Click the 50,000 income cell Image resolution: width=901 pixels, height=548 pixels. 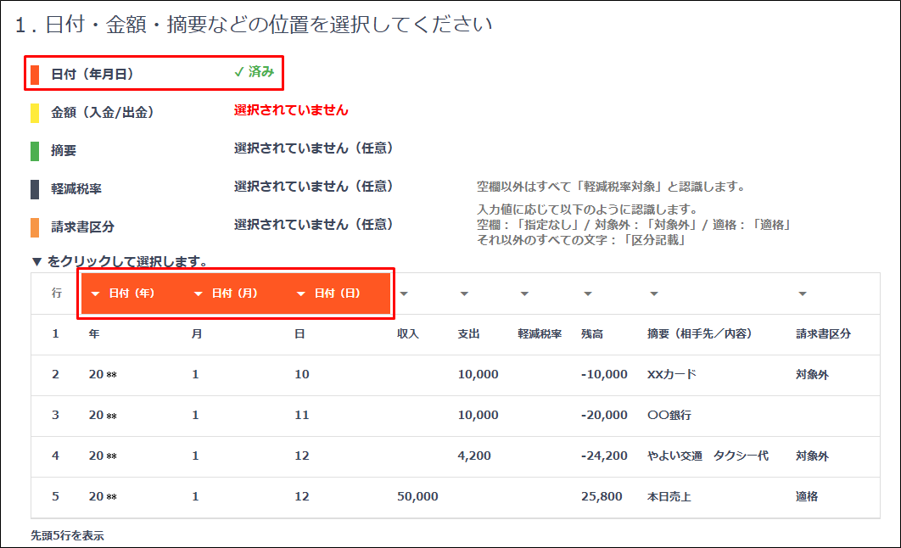(x=417, y=496)
